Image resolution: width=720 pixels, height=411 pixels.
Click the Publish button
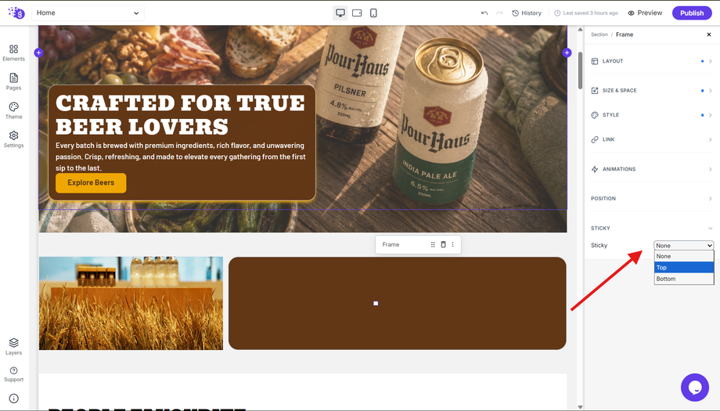click(692, 13)
